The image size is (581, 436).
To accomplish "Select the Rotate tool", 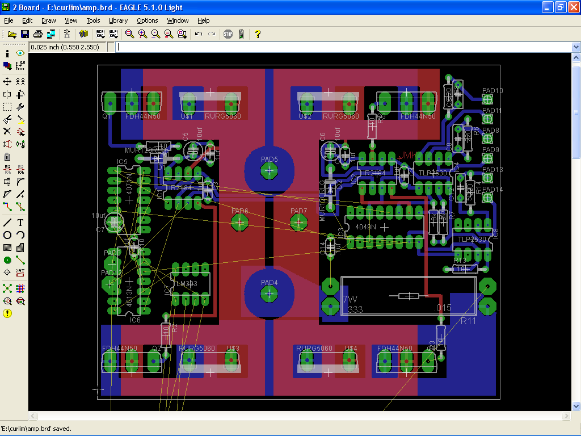I will 20,94.
